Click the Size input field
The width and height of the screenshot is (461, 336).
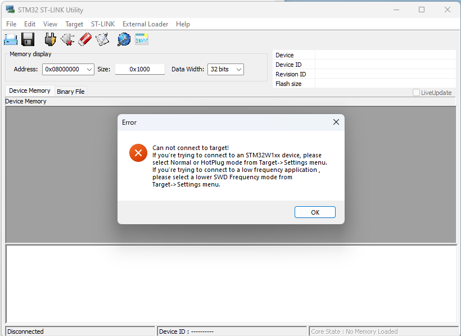pos(139,69)
